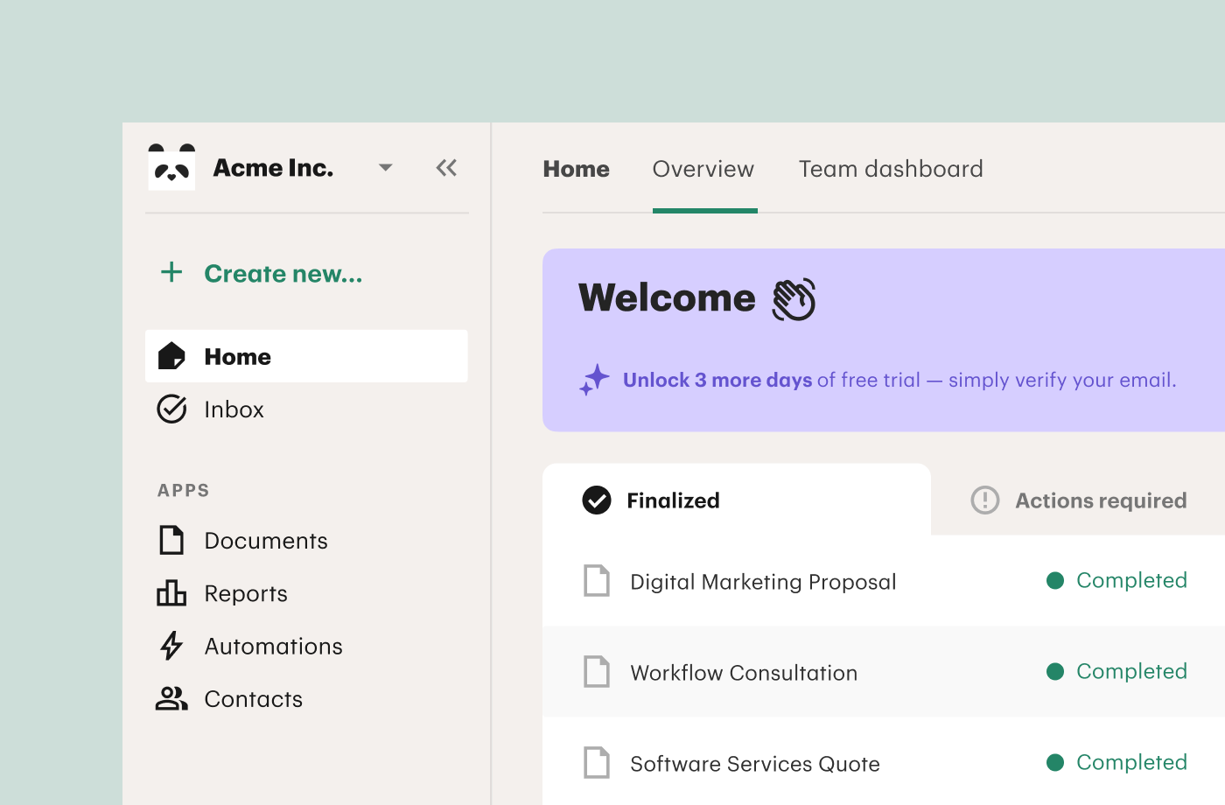Click the plus icon for Create new
The image size is (1225, 805).
pyautogui.click(x=171, y=272)
